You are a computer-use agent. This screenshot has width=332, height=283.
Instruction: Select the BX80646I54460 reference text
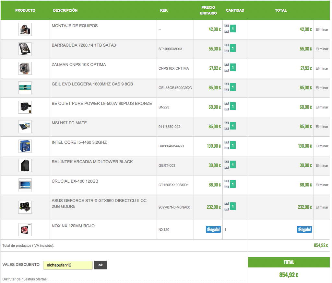click(x=171, y=146)
